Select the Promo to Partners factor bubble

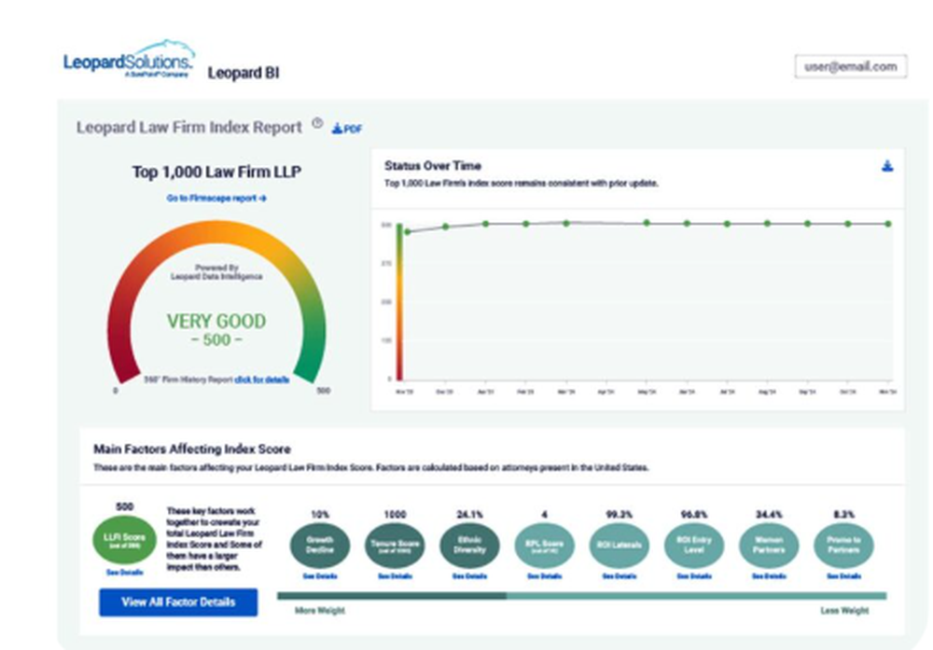[x=843, y=546]
